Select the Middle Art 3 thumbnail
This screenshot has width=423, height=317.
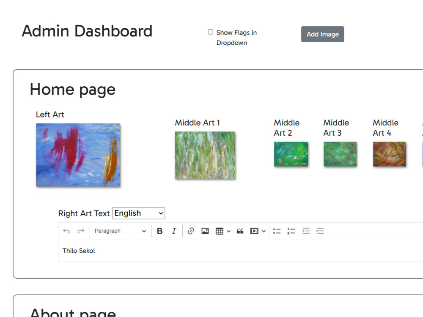(x=340, y=154)
